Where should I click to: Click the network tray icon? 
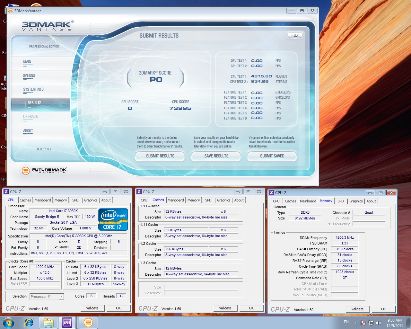[371, 323]
